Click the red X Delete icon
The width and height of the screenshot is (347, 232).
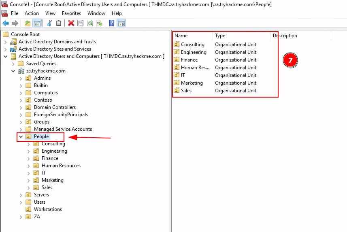pos(71,23)
